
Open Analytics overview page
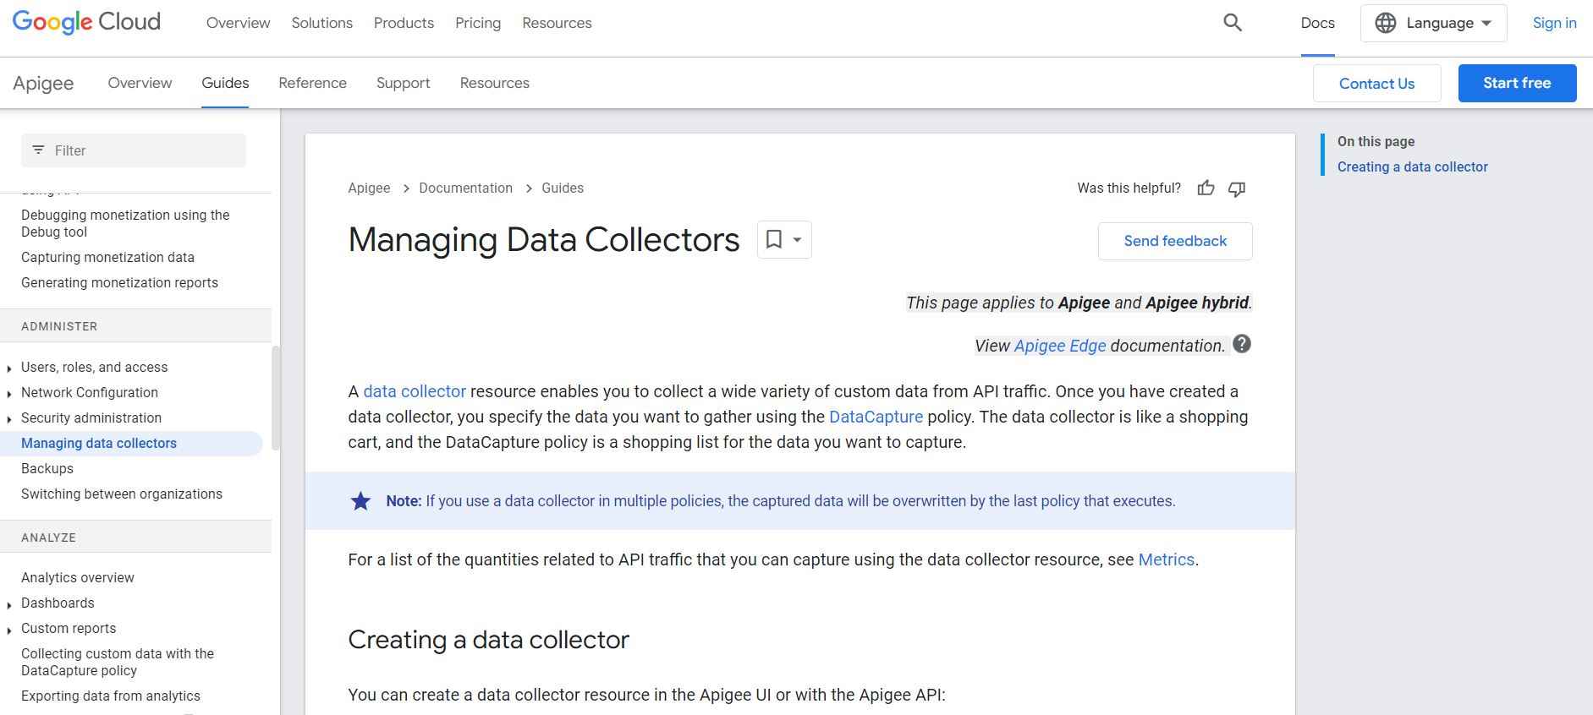(78, 577)
